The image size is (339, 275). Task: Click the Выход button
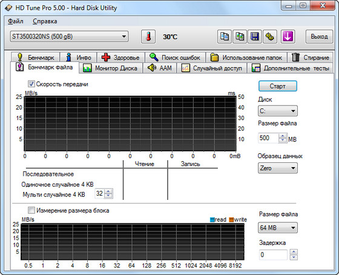coord(319,36)
